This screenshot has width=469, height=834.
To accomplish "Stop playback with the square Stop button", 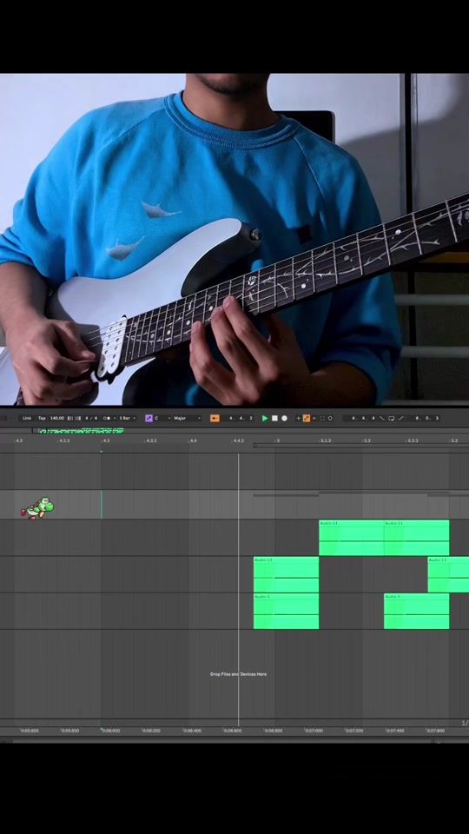I will click(x=274, y=418).
